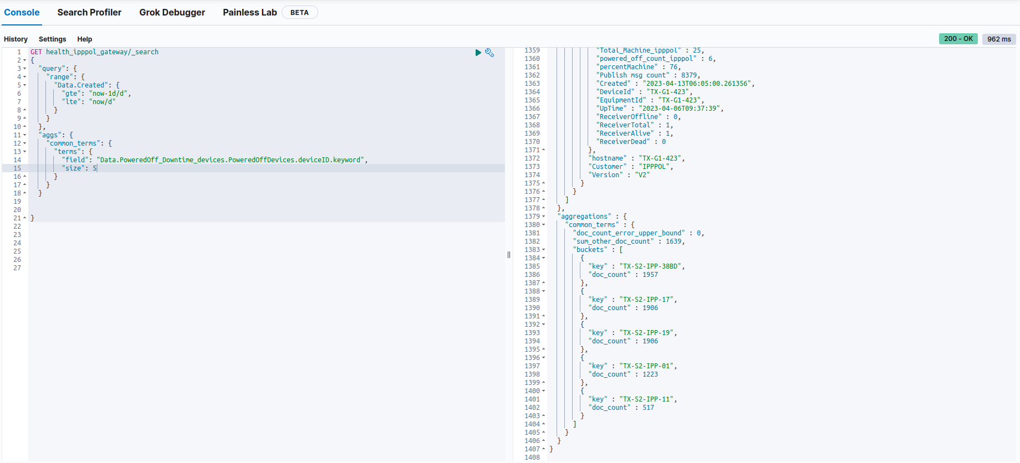Collapse the "Data.Created" block at line 5

pyautogui.click(x=25, y=85)
